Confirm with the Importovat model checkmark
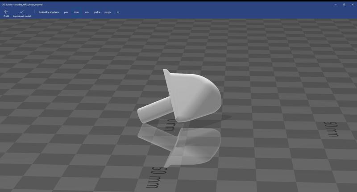 tap(22, 13)
